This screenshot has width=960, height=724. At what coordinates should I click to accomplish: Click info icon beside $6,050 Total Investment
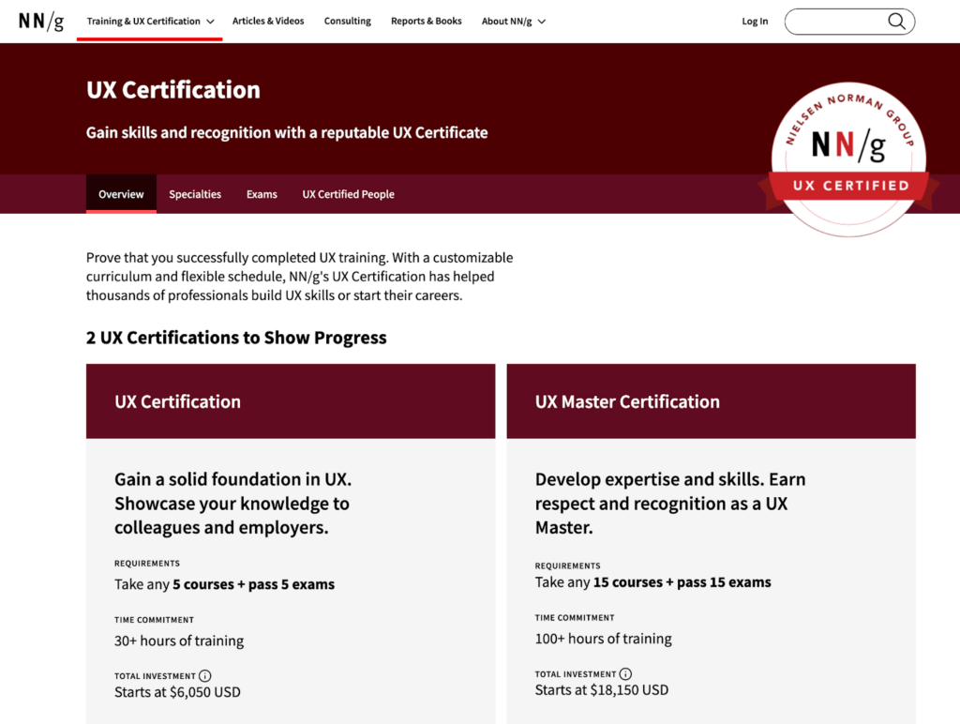tap(205, 676)
